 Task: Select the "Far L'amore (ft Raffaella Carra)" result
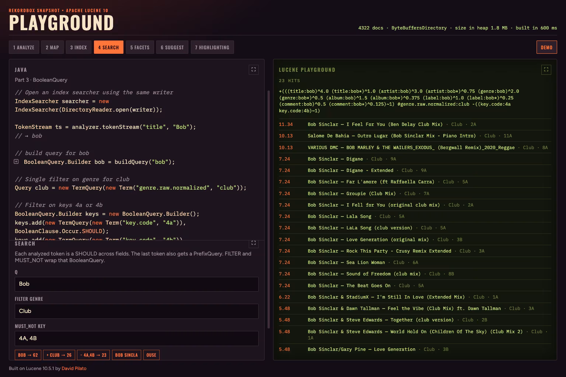(x=415, y=182)
